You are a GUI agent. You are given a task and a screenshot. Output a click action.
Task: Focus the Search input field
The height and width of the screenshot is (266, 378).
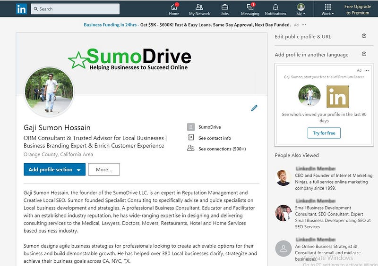click(75, 9)
